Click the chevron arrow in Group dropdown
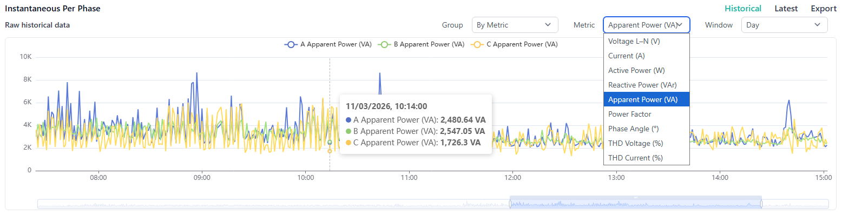This screenshot has height=215, width=842. [548, 25]
